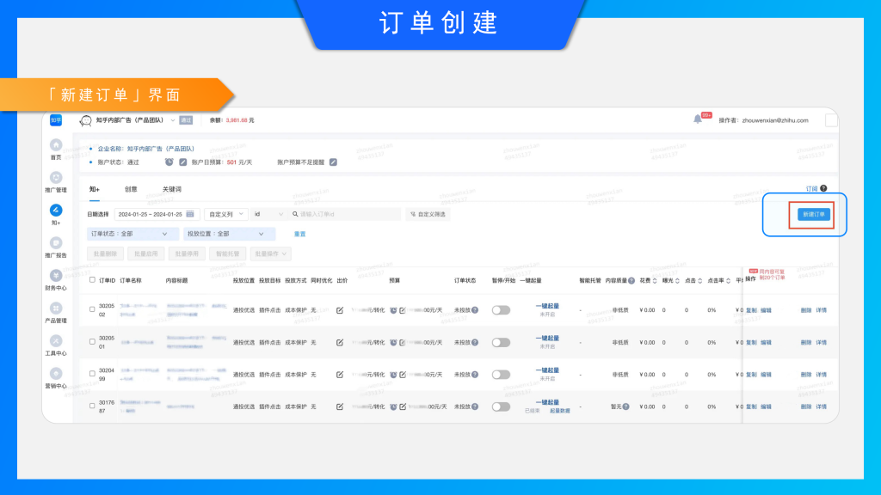Edit 出价 for order 3020502
The width and height of the screenshot is (881, 495).
[x=340, y=310]
